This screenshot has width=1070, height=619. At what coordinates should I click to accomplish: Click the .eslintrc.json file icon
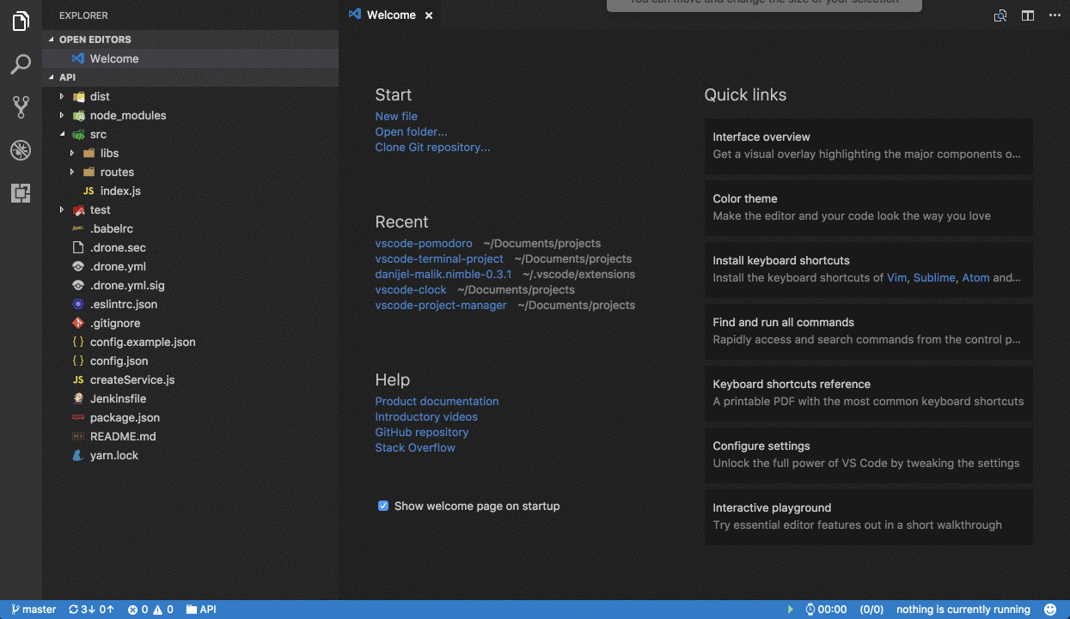pyautogui.click(x=78, y=304)
